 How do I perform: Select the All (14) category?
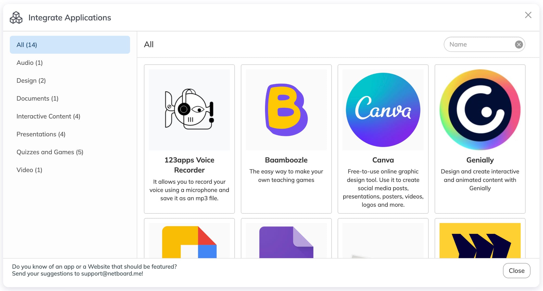coord(70,45)
